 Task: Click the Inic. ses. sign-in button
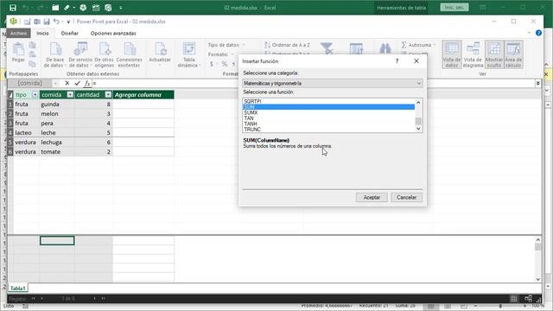(454, 7)
